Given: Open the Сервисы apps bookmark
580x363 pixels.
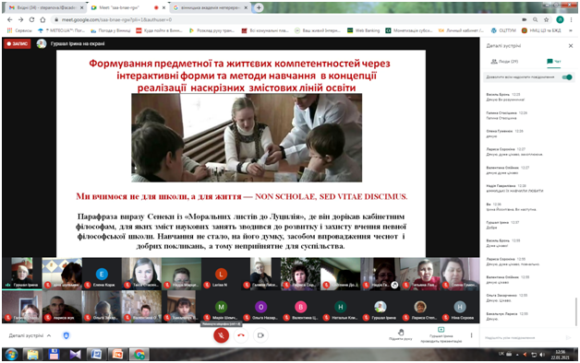Looking at the screenshot, I should 19,30.
